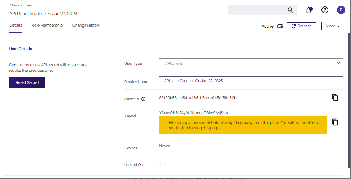The height and width of the screenshot is (179, 351).
Task: Copy the Client Id to clipboard
Action: 335,98
